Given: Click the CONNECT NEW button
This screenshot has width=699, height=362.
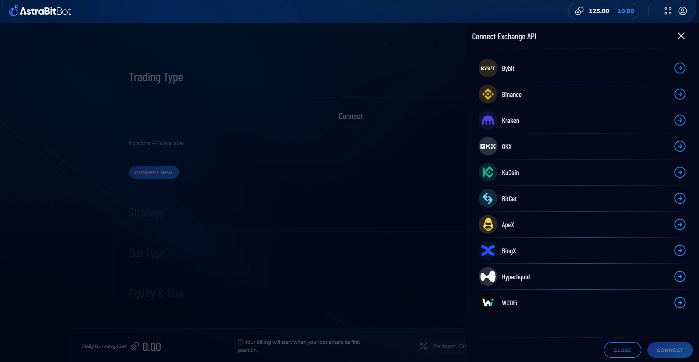Looking at the screenshot, I should [x=154, y=172].
